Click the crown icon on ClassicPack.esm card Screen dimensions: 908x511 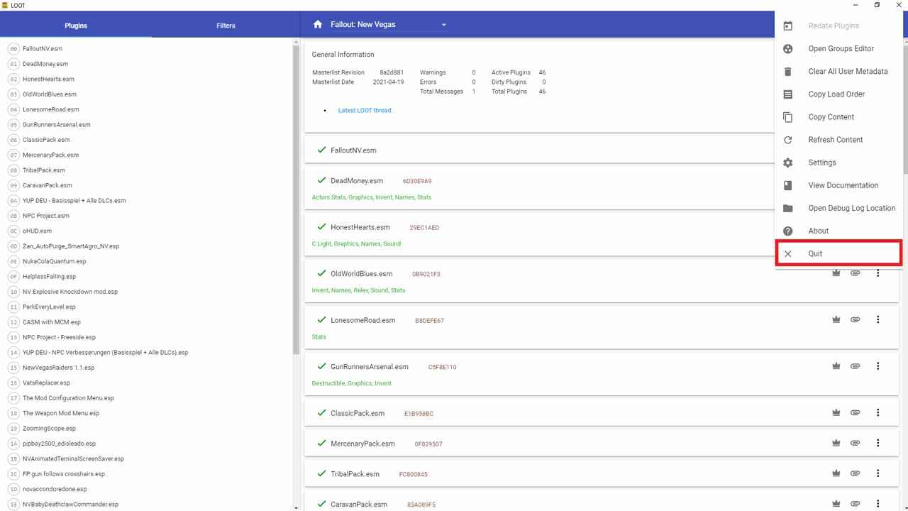(836, 412)
